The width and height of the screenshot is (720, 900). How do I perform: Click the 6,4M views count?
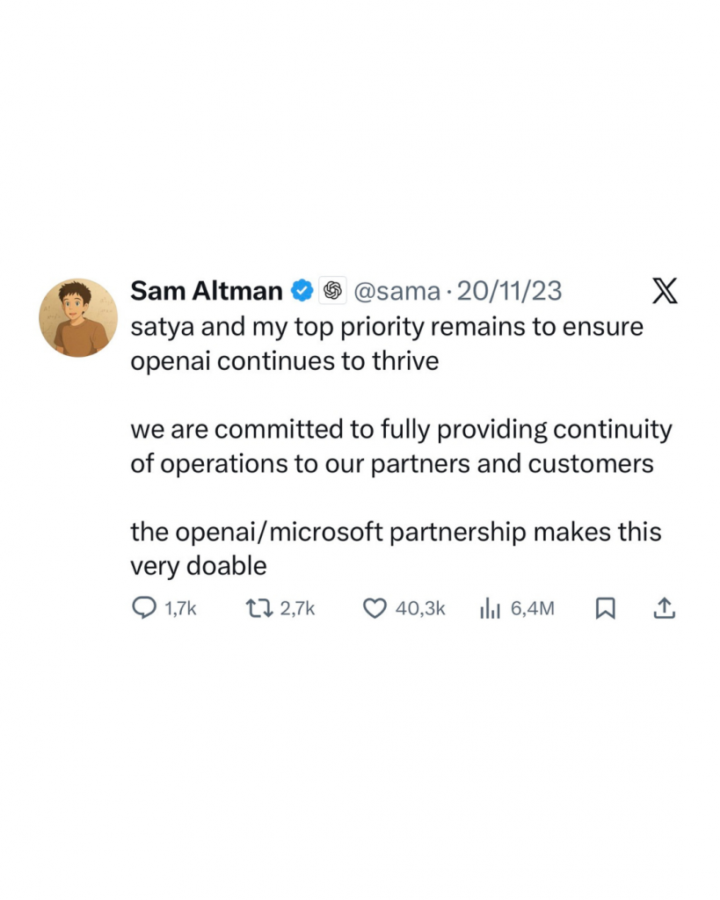tap(532, 608)
